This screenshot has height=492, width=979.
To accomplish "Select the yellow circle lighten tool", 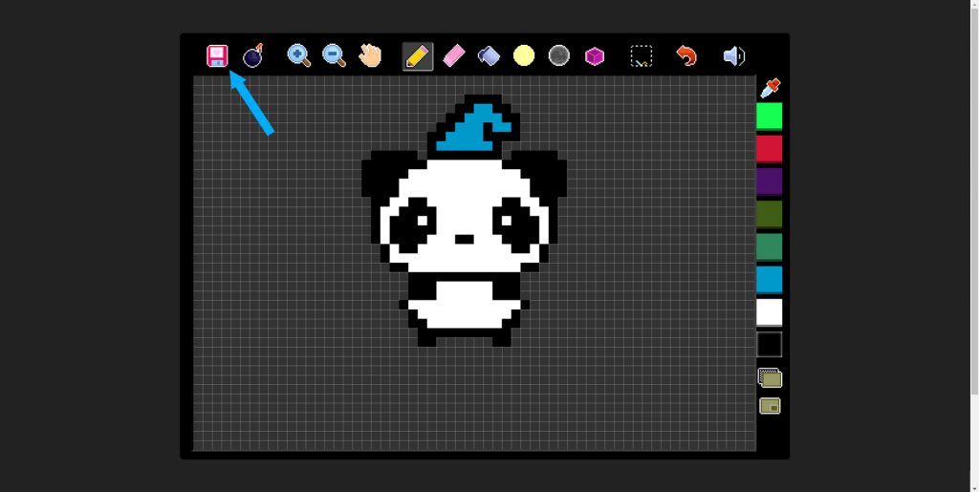I will click(524, 55).
